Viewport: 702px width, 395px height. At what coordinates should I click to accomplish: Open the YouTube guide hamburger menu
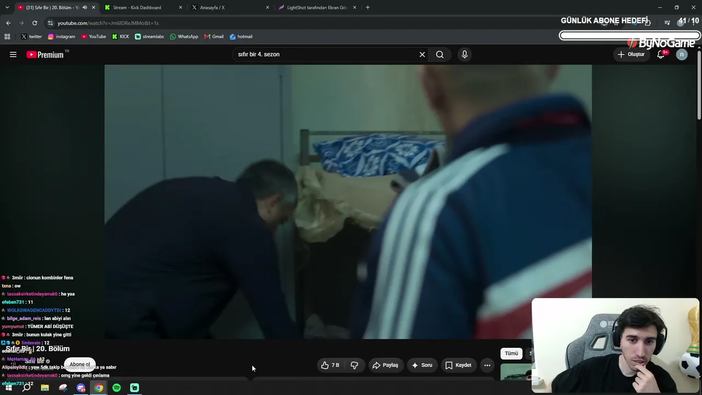click(13, 54)
